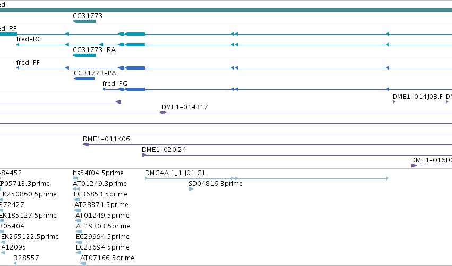The height and width of the screenshot is (266, 452).
Task: Select the EC36853.5prime label
Action: point(100,194)
